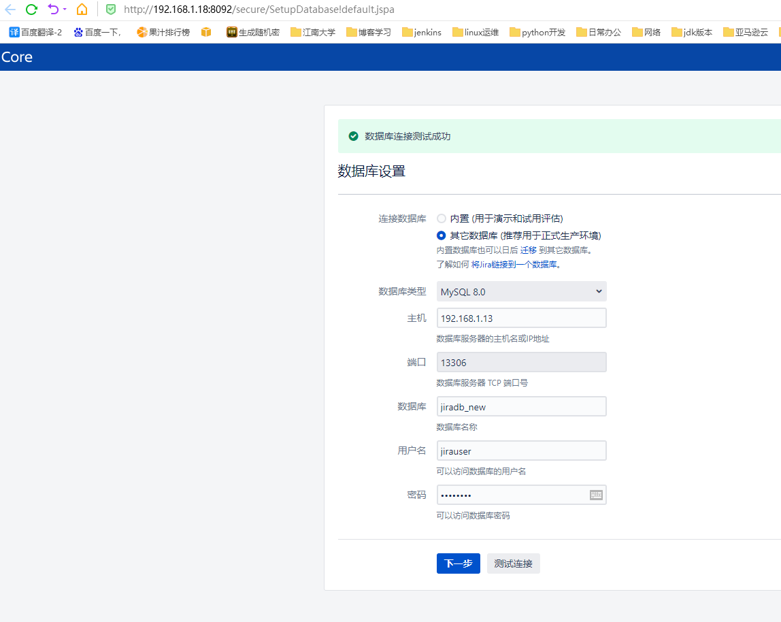Viewport: 781px width, 622px height.
Task: Click hint 数据库服务器 TCP 端口号
Action: (x=482, y=382)
